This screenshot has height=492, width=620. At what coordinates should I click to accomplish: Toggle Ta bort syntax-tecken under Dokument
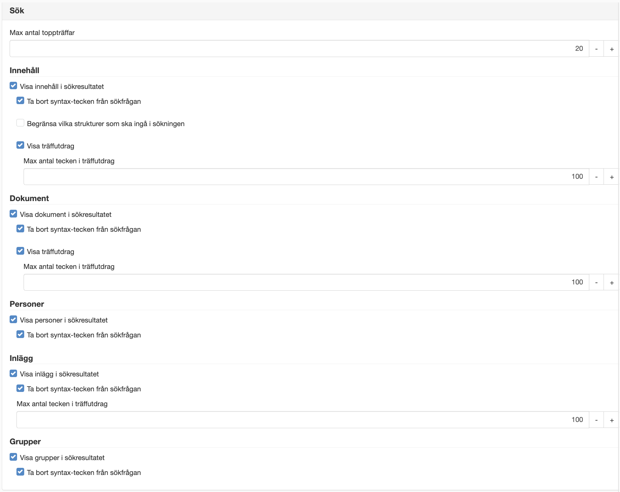20,229
